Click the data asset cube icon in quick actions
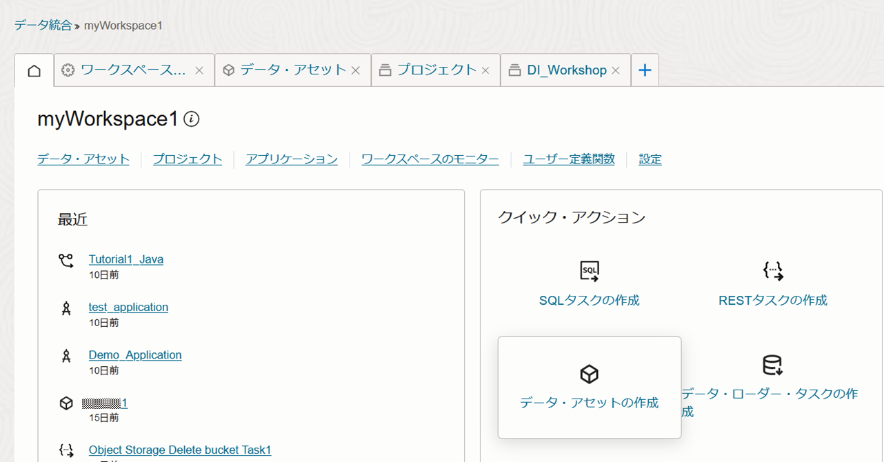 590,374
